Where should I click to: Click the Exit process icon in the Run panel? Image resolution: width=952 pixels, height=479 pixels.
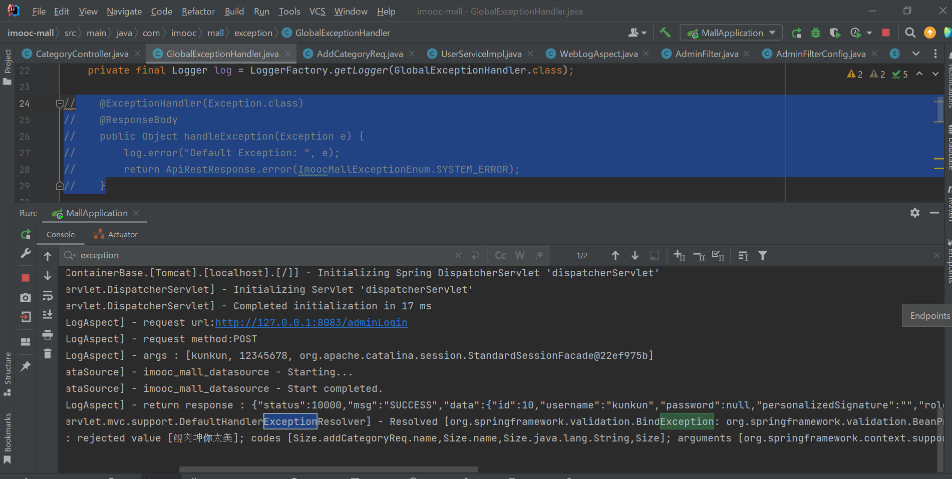click(x=26, y=317)
